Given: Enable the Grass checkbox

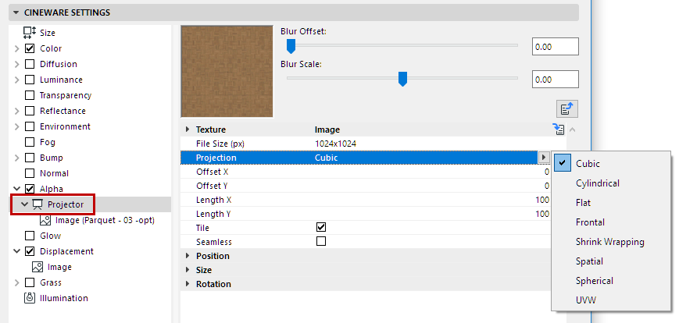Looking at the screenshot, I should coord(30,282).
